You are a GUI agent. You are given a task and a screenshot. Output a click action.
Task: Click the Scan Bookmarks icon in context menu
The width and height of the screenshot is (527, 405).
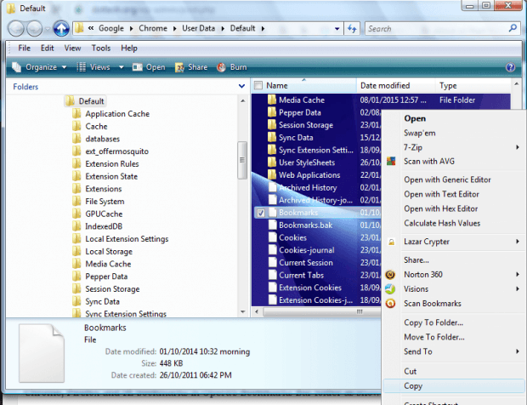pyautogui.click(x=390, y=304)
